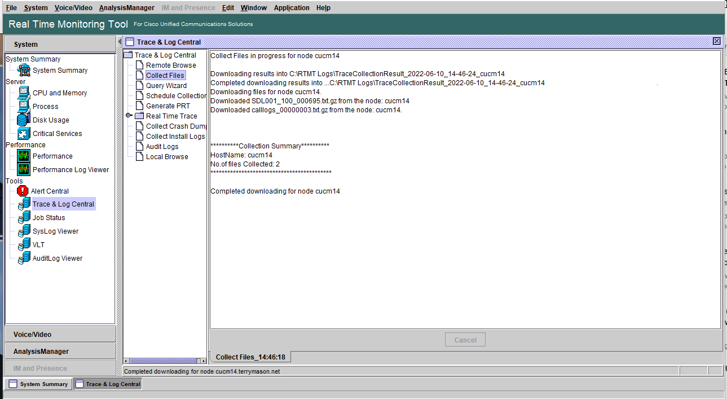Image resolution: width=727 pixels, height=399 pixels.
Task: Click the Critical Services icon
Action: (24, 134)
